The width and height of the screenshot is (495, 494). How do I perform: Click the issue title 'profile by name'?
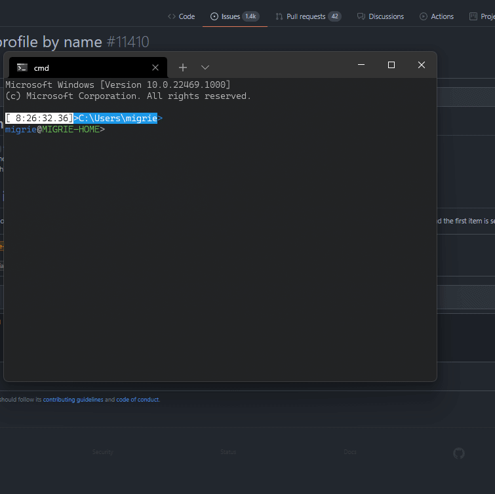(x=51, y=42)
